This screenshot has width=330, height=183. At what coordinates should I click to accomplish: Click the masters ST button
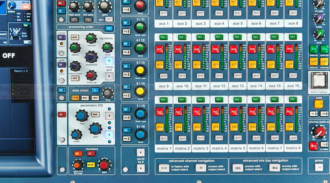point(91,154)
